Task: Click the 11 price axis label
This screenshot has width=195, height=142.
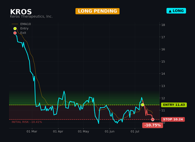Action: click(163, 110)
